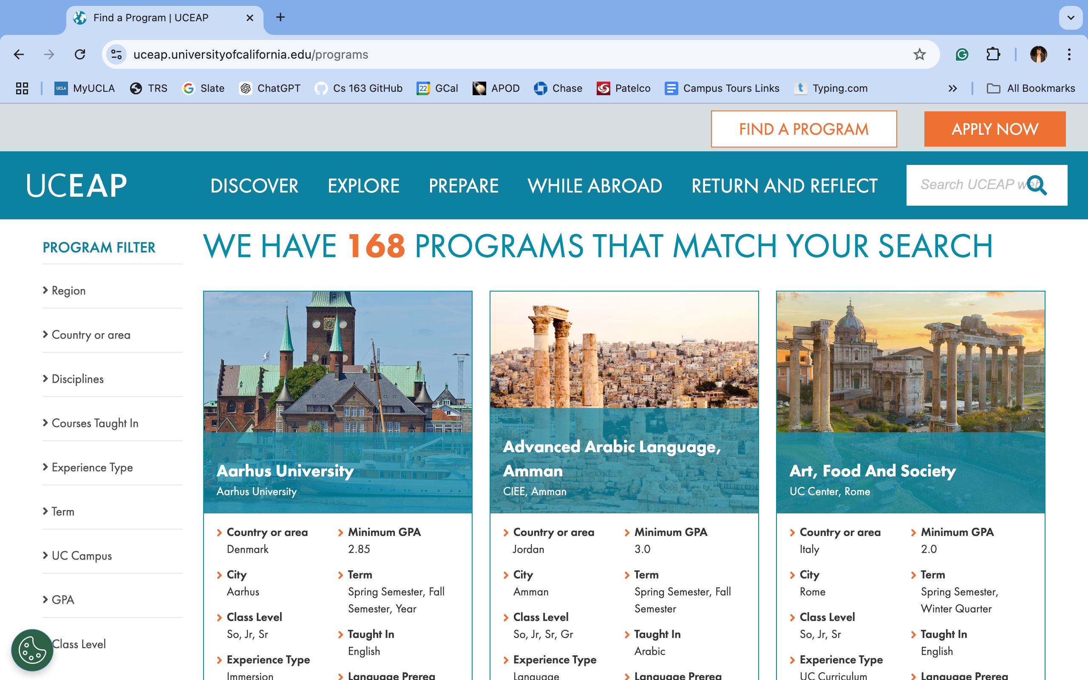Click the Search UCEAP website input field

966,185
